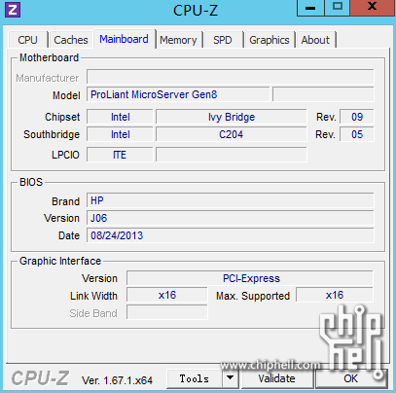Screen dimensions: 396x393
Task: Click the Link Width x16 value
Action: point(167,295)
